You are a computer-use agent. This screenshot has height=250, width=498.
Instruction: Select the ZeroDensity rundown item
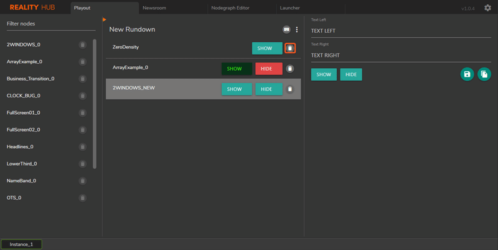tap(126, 47)
